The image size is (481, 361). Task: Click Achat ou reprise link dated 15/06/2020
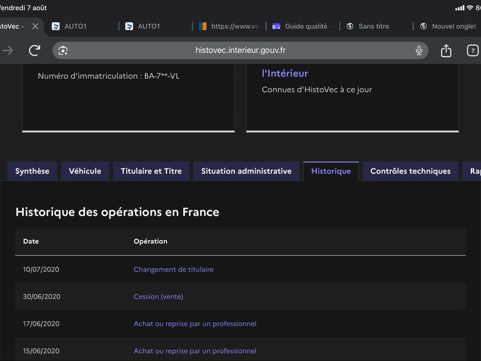pos(195,351)
